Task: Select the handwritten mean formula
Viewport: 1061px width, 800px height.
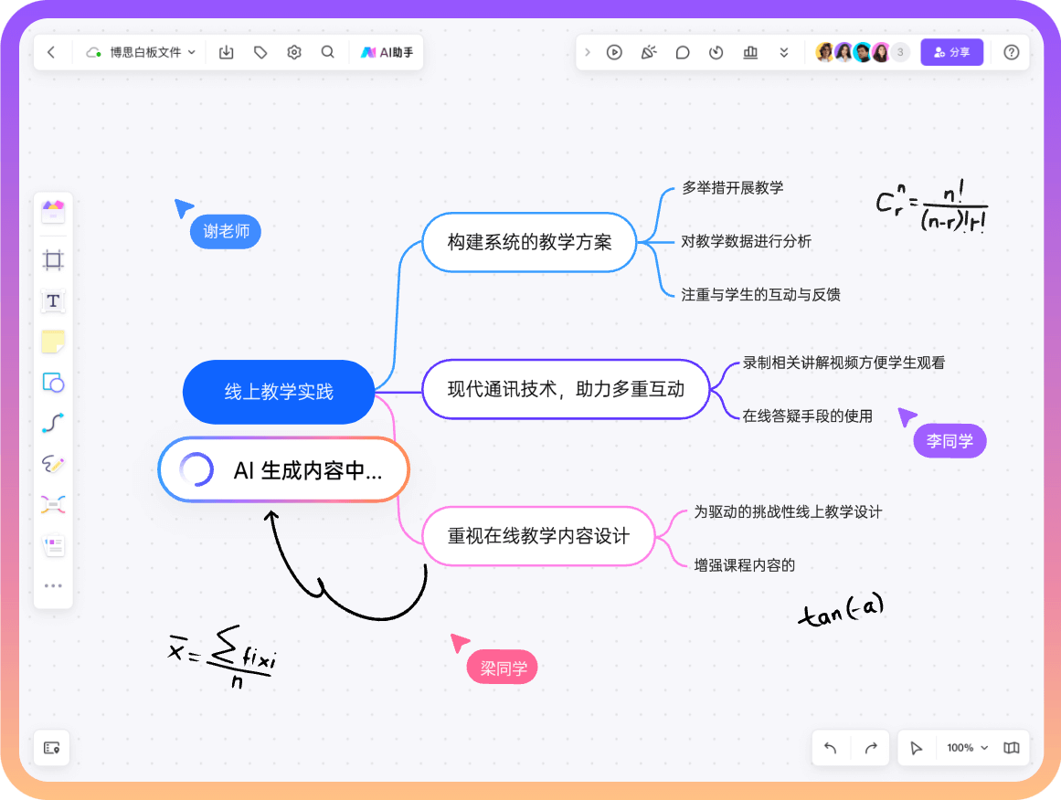Action: point(223,656)
